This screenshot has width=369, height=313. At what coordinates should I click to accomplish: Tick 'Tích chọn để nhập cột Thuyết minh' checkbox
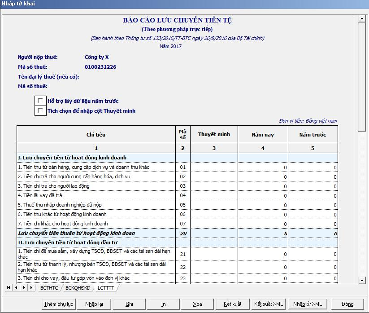41,111
